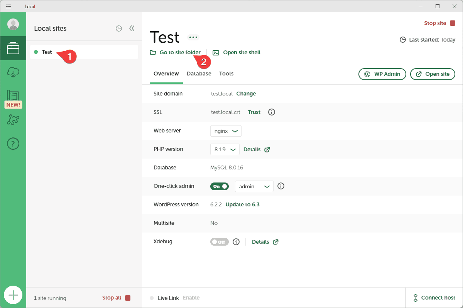Viewport: 463px width, 308px height.
Task: Select the Test site in list
Action: point(84,52)
